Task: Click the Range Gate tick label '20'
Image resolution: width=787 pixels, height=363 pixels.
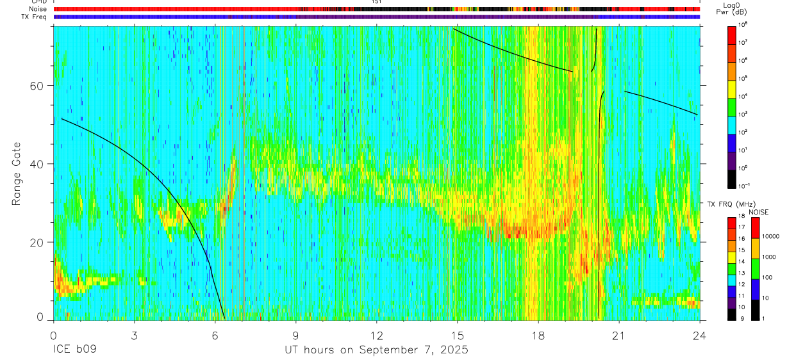Action: [37, 242]
